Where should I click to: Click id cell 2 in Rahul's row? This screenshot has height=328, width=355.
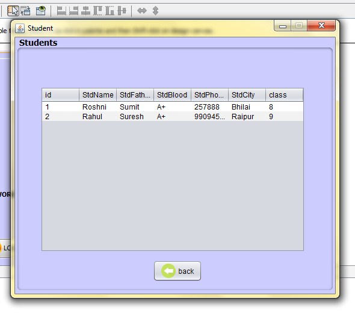60,116
